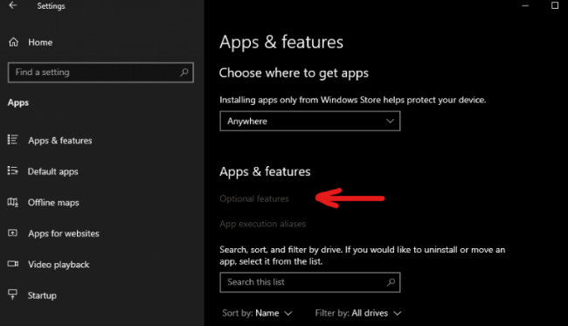Focus the Search this list field

310,282
